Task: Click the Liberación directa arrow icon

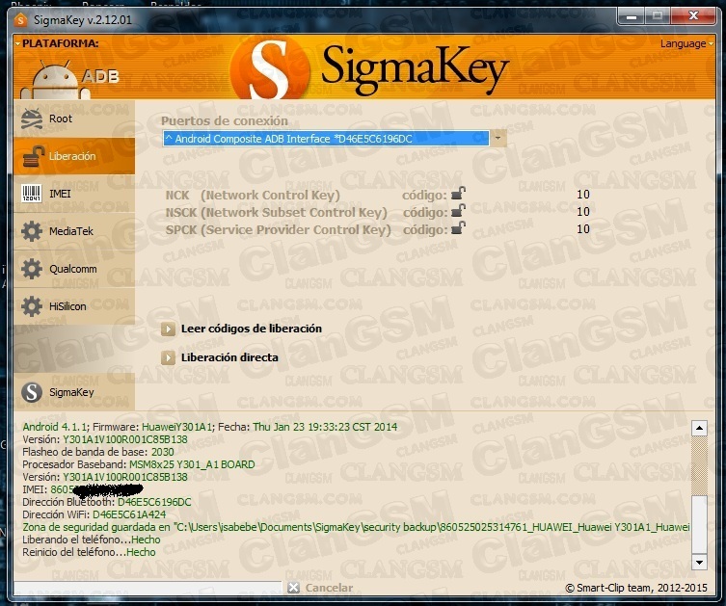Action: tap(168, 358)
